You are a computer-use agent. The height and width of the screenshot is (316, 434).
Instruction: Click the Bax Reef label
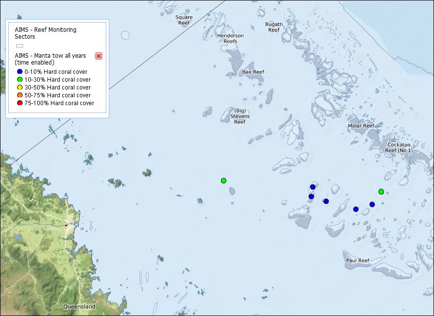click(253, 71)
